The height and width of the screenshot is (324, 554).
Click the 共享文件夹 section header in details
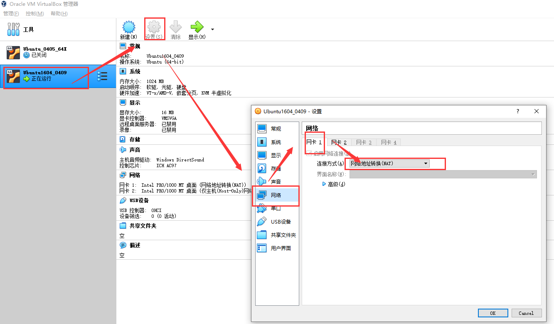coord(143,226)
